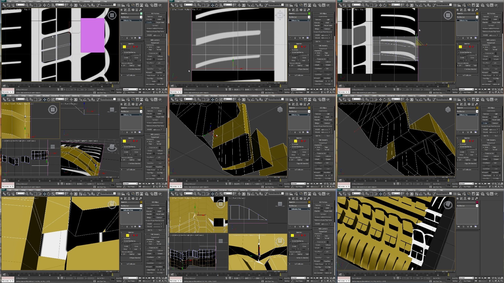The width and height of the screenshot is (504, 283).
Task: Click the Mirror tool in top-center screenshot
Action: click(287, 5)
